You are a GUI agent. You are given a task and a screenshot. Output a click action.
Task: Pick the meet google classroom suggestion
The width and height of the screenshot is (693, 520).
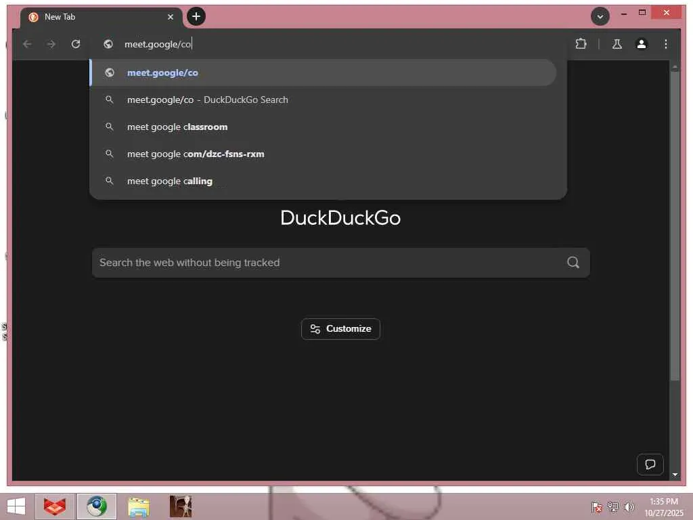[323, 127]
